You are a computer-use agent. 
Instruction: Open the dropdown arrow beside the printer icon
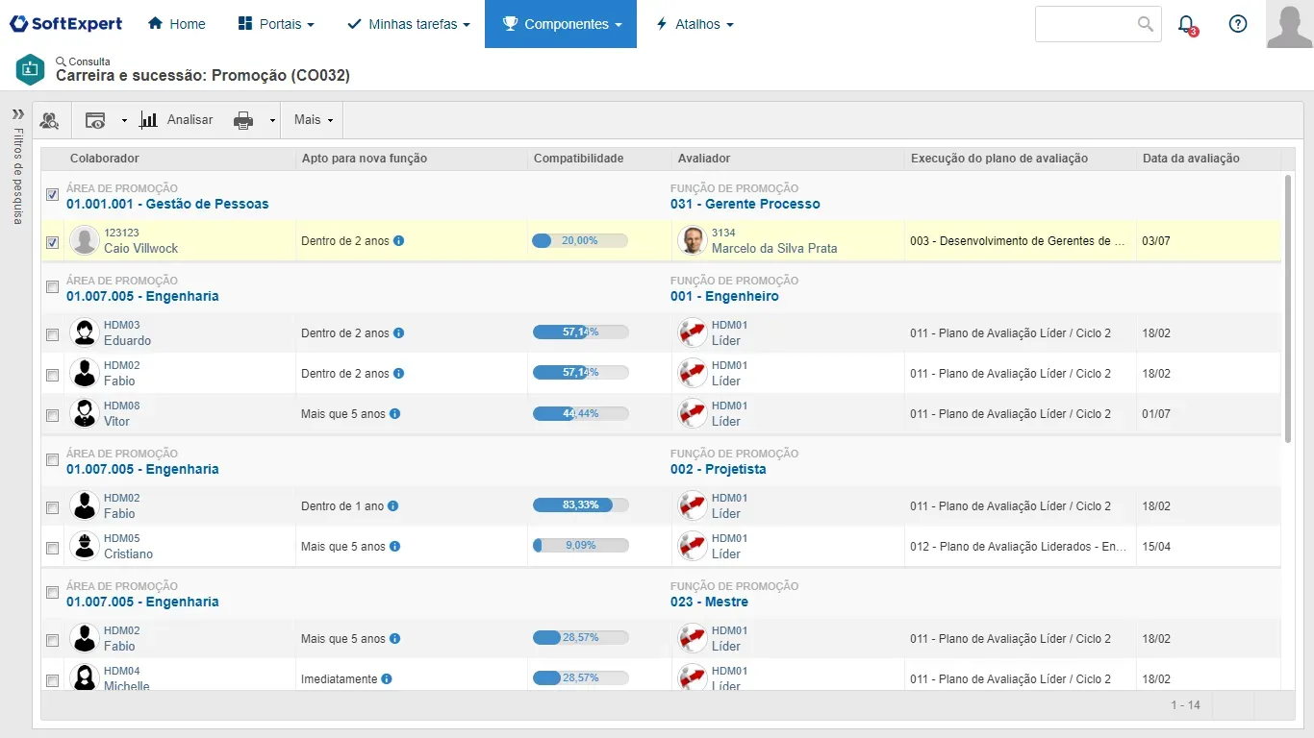(272, 121)
